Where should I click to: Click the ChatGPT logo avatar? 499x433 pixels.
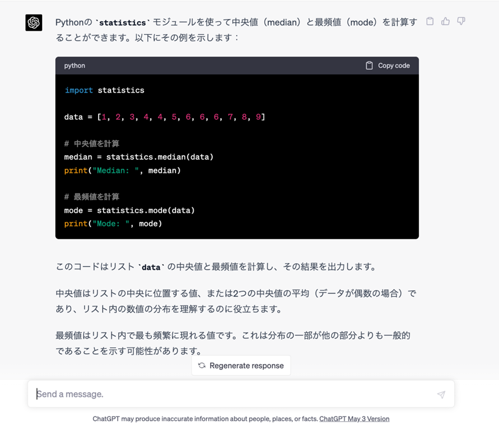[33, 22]
